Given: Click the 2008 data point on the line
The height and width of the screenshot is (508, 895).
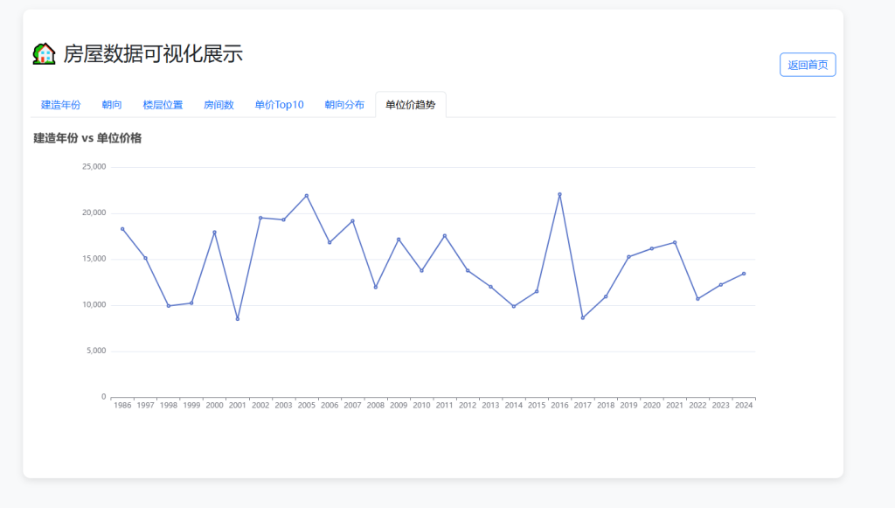Looking at the screenshot, I should pyautogui.click(x=376, y=287).
